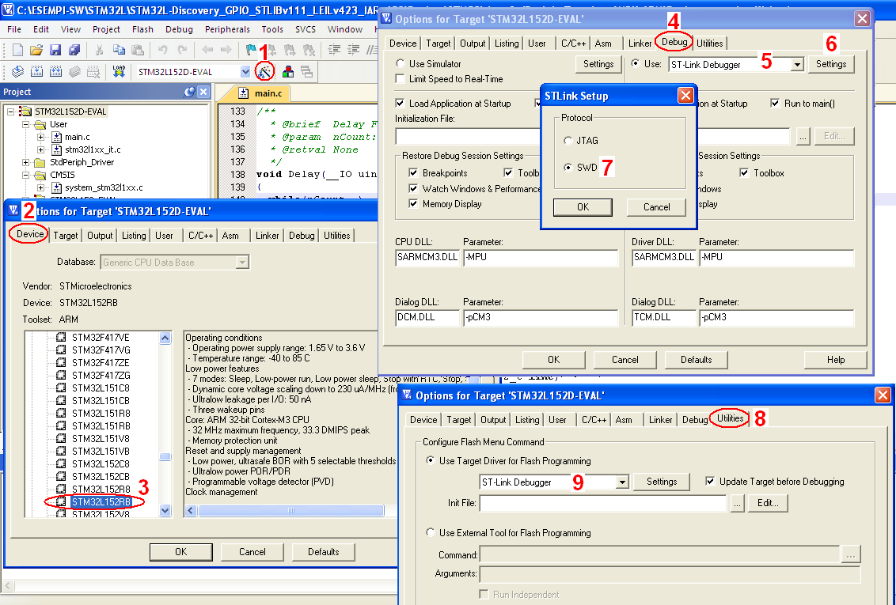Download code to flash with LOAD icon
Screen dimensions: 896x605
119,71
